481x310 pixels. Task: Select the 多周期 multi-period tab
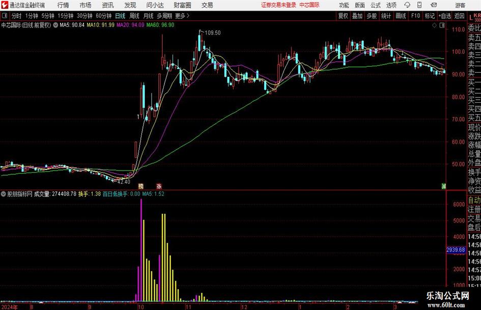pyautogui.click(x=164, y=16)
